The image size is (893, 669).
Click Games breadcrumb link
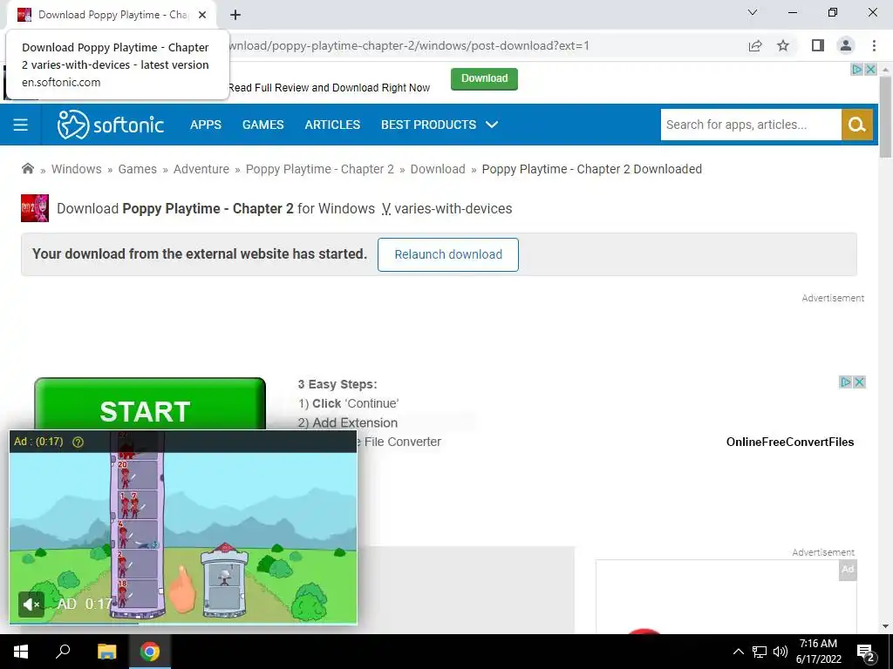137,169
